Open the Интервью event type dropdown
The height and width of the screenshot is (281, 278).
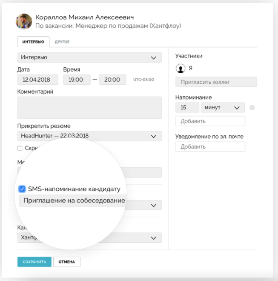coord(89,57)
